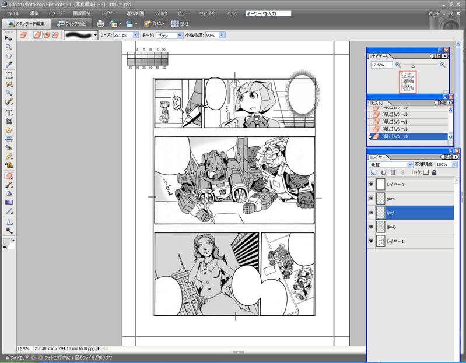Image resolution: width=466 pixels, height=363 pixels.
Task: Click the help keyword search field
Action: click(268, 13)
